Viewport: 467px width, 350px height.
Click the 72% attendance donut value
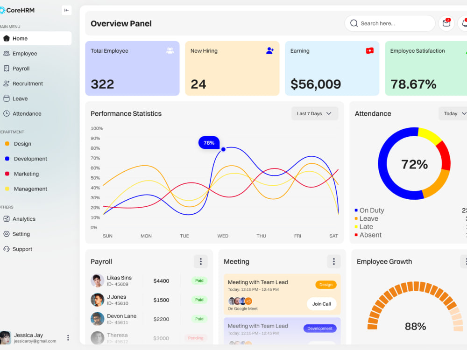pos(414,164)
